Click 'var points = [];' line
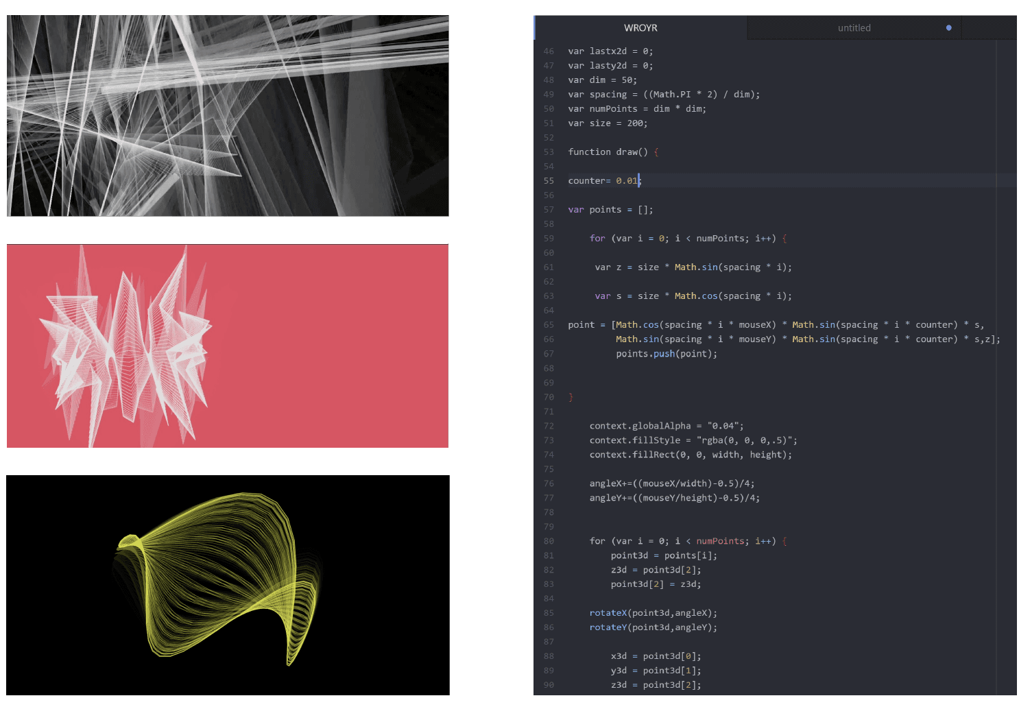This screenshot has width=1019, height=709. tap(610, 210)
